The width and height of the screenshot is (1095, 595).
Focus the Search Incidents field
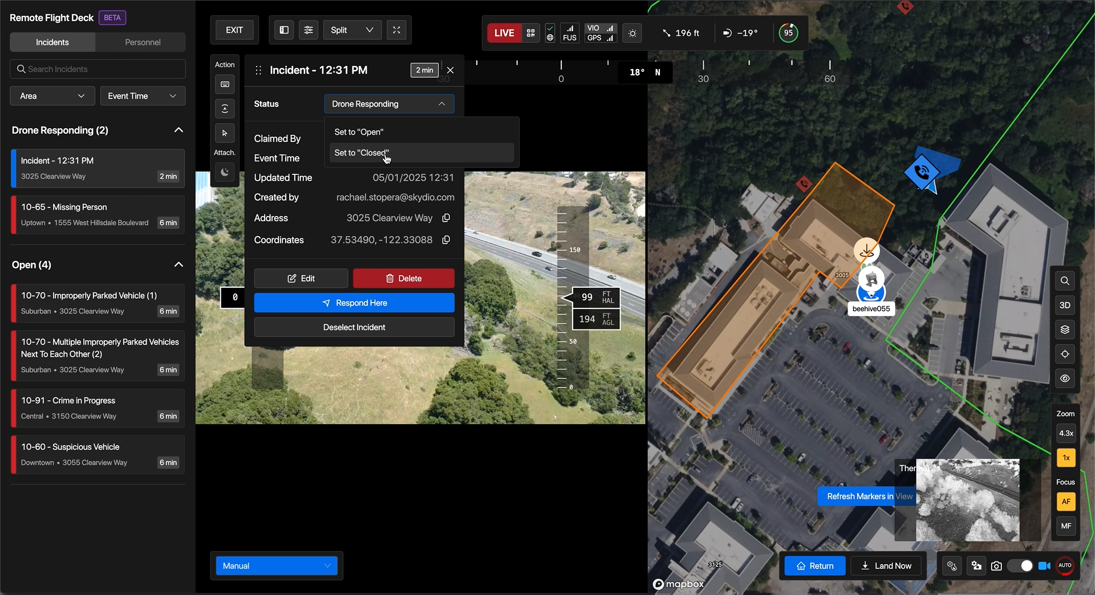[98, 69]
